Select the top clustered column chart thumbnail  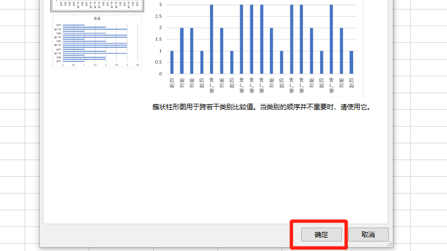(x=97, y=6)
